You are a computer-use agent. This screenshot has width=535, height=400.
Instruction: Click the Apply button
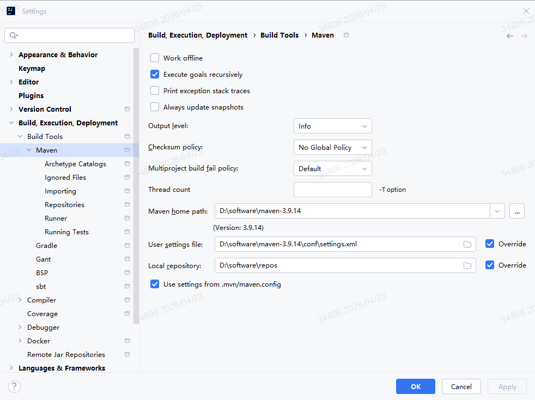[x=507, y=387]
